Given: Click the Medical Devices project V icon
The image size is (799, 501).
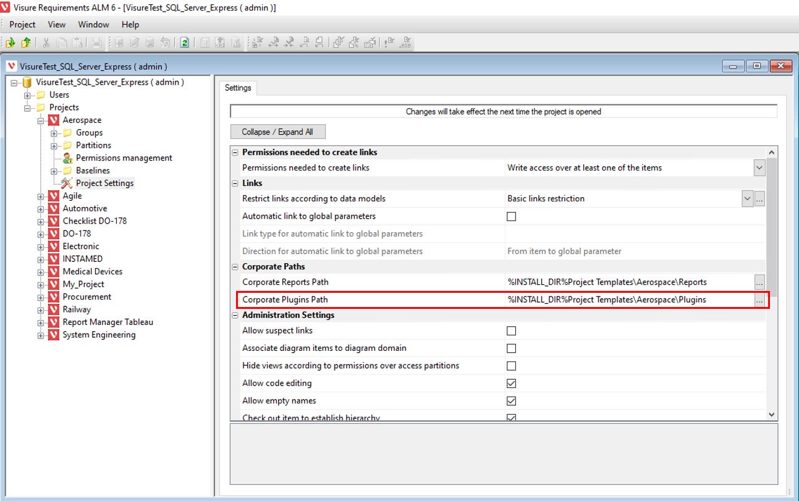Looking at the screenshot, I should [53, 272].
